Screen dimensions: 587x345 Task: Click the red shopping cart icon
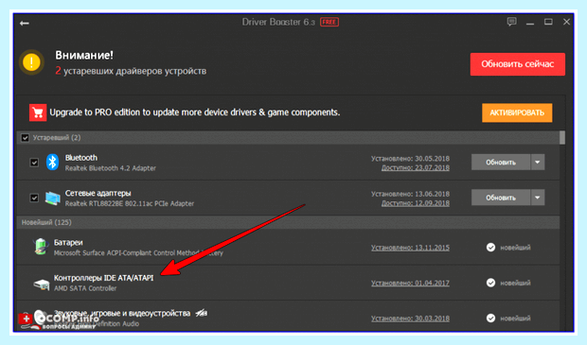click(x=38, y=112)
